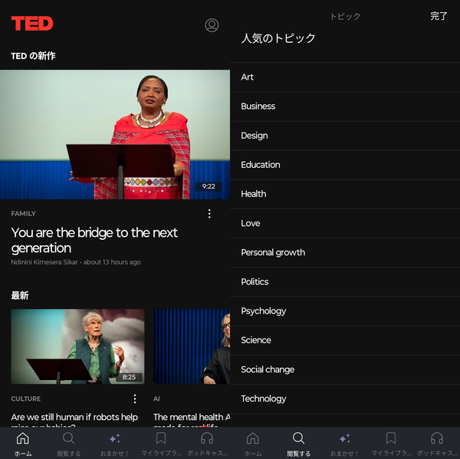
Task: Play the featured talk thumbnail with 9:22 duration
Action: click(x=115, y=134)
